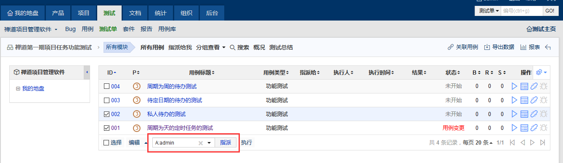Switch to 文档 top tab
Image resolution: width=563 pixels, height=163 pixels.
(135, 13)
